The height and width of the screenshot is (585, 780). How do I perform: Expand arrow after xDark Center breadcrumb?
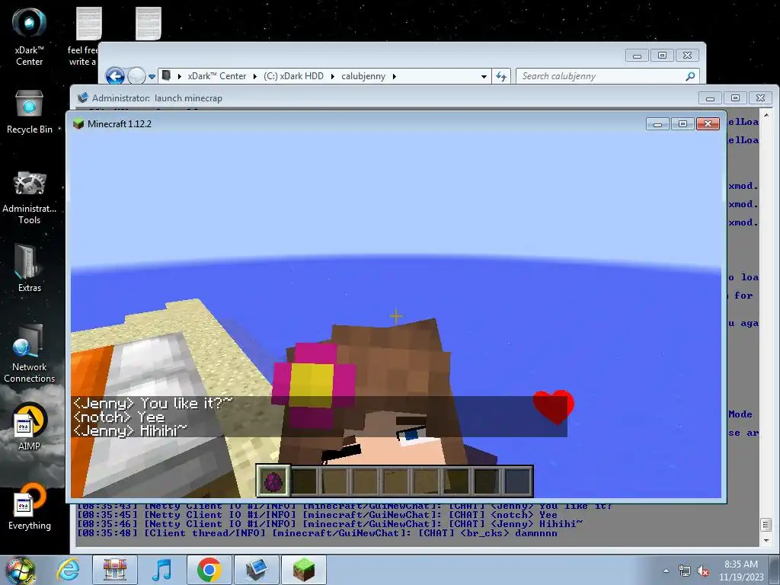tap(254, 76)
